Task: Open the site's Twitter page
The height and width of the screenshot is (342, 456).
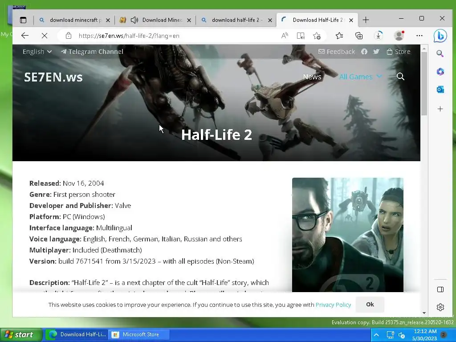Action: pyautogui.click(x=376, y=52)
